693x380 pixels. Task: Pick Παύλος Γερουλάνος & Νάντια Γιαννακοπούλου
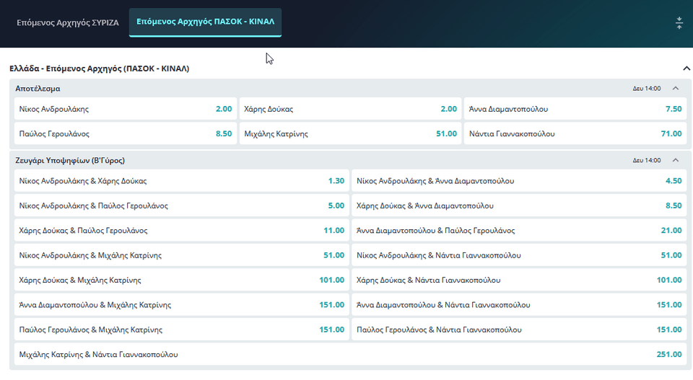click(519, 330)
